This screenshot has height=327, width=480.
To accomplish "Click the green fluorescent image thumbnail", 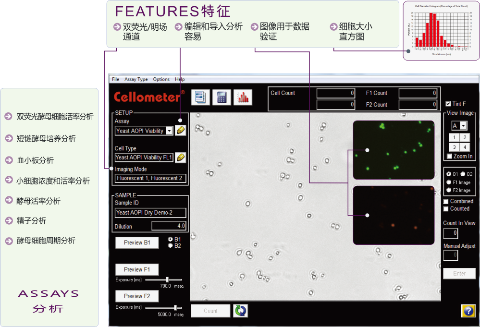I will (393, 149).
